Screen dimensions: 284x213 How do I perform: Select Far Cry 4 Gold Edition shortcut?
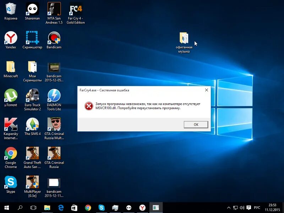pos(76,13)
